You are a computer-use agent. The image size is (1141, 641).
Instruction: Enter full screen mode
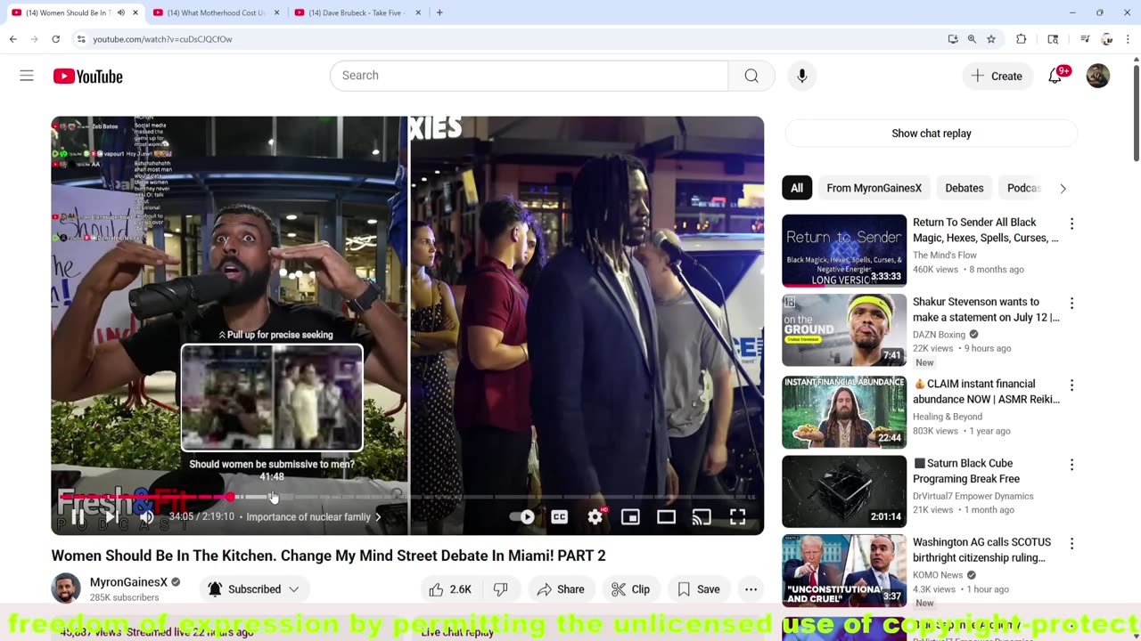tap(738, 516)
